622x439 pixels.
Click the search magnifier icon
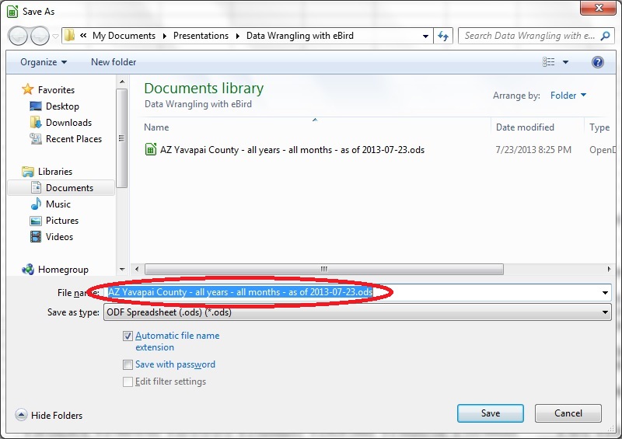[x=605, y=36]
